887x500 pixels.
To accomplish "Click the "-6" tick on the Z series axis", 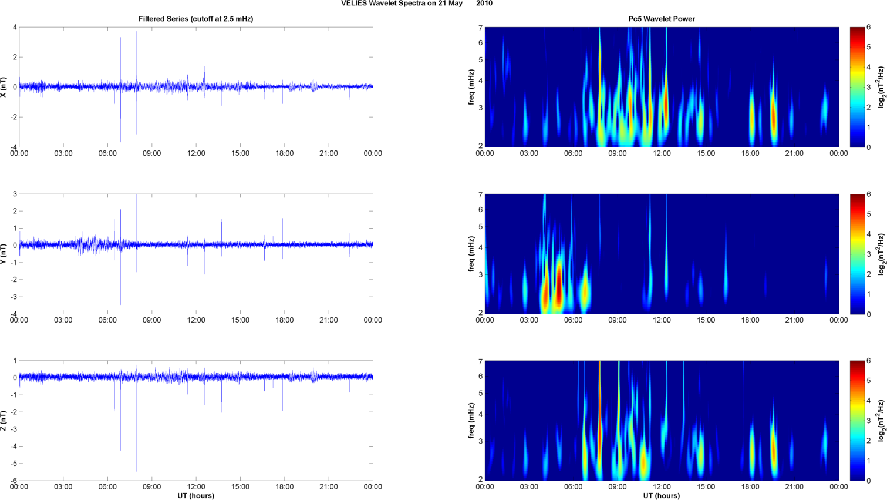I will [14, 481].
